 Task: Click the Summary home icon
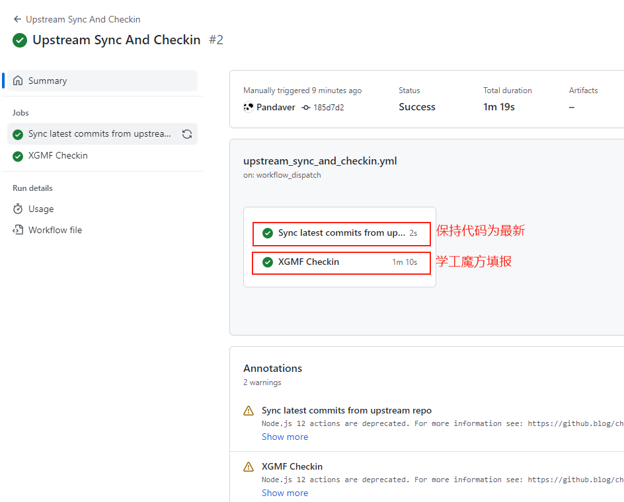point(18,81)
